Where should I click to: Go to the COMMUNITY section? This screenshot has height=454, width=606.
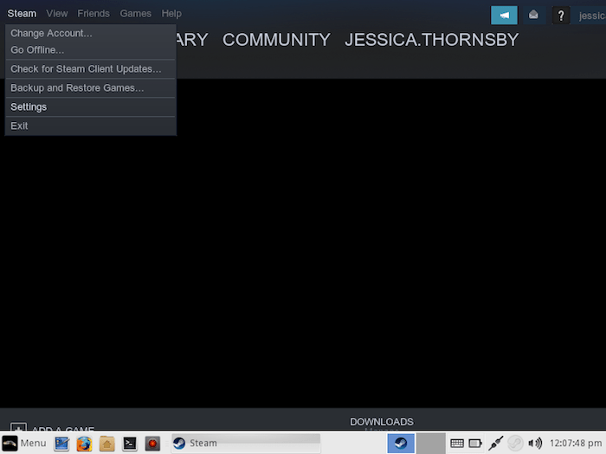pos(276,40)
